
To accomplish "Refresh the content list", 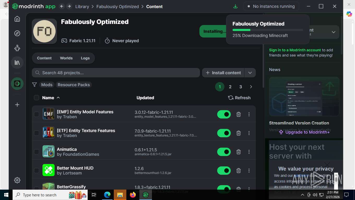I will coord(239,98).
